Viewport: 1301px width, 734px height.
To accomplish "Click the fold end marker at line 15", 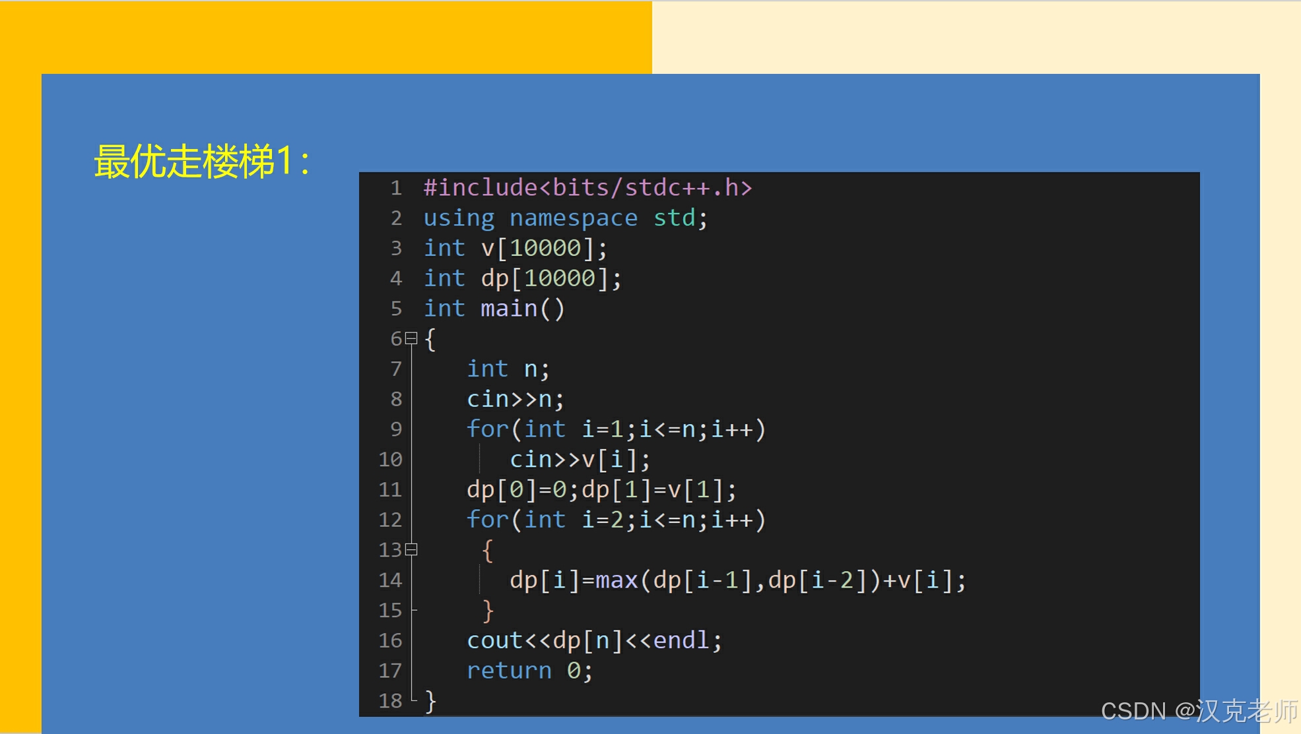I will tap(413, 610).
